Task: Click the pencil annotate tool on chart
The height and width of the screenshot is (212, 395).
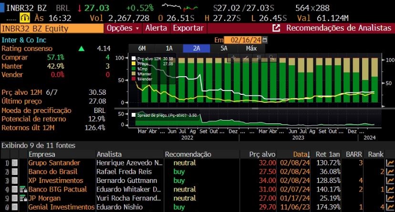Action: click(246, 58)
